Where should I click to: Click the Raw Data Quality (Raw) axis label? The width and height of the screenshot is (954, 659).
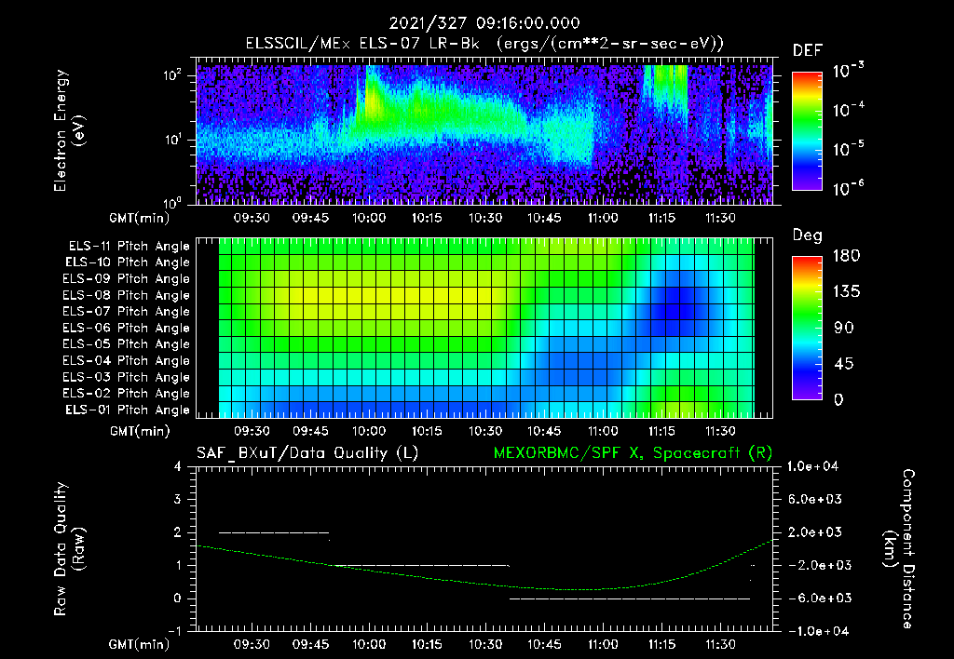[69, 549]
